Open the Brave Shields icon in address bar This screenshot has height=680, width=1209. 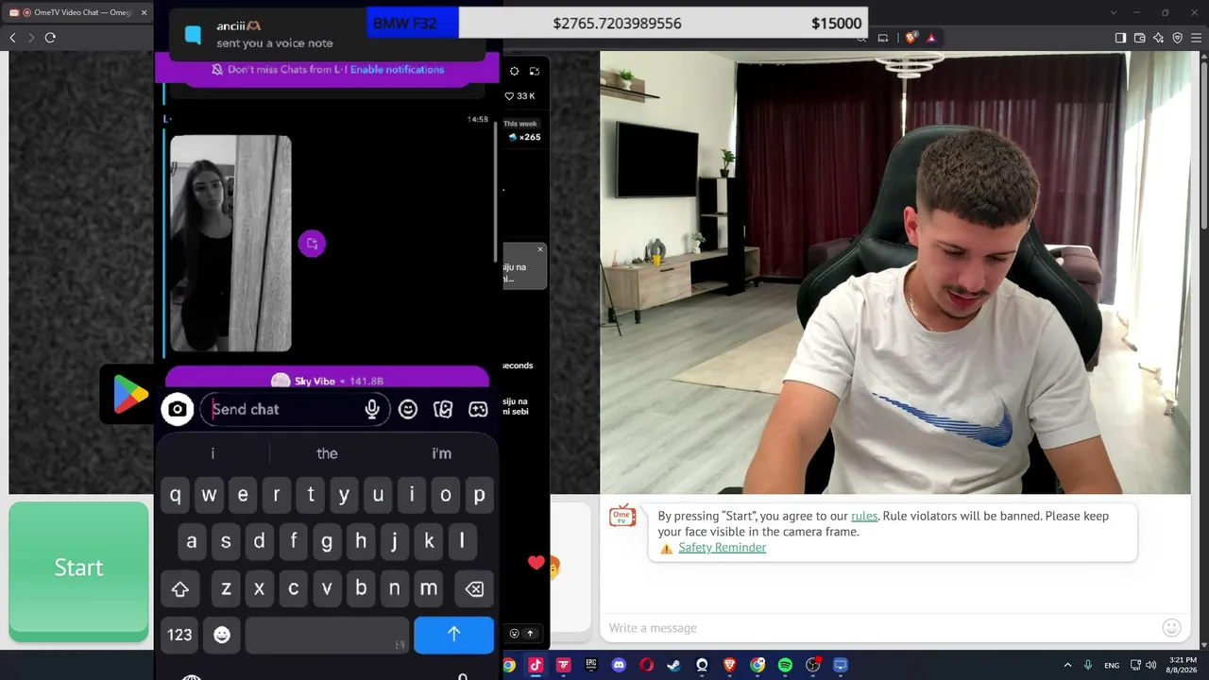point(911,38)
